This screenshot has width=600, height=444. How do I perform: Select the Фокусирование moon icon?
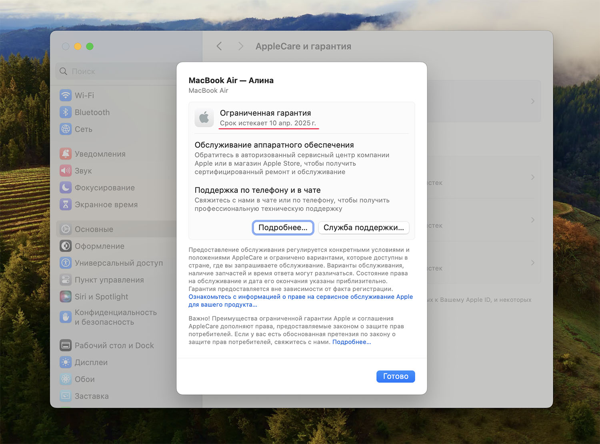[66, 187]
